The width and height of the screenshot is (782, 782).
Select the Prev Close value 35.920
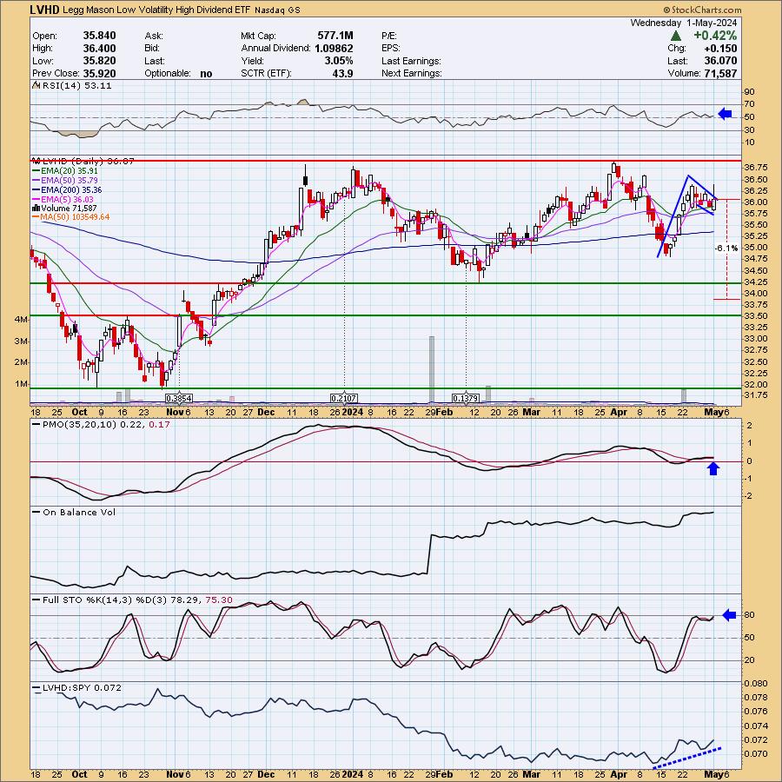(x=99, y=73)
